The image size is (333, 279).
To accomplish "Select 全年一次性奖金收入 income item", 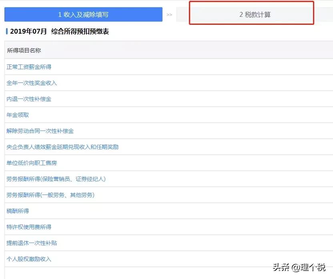I will pos(31,83).
